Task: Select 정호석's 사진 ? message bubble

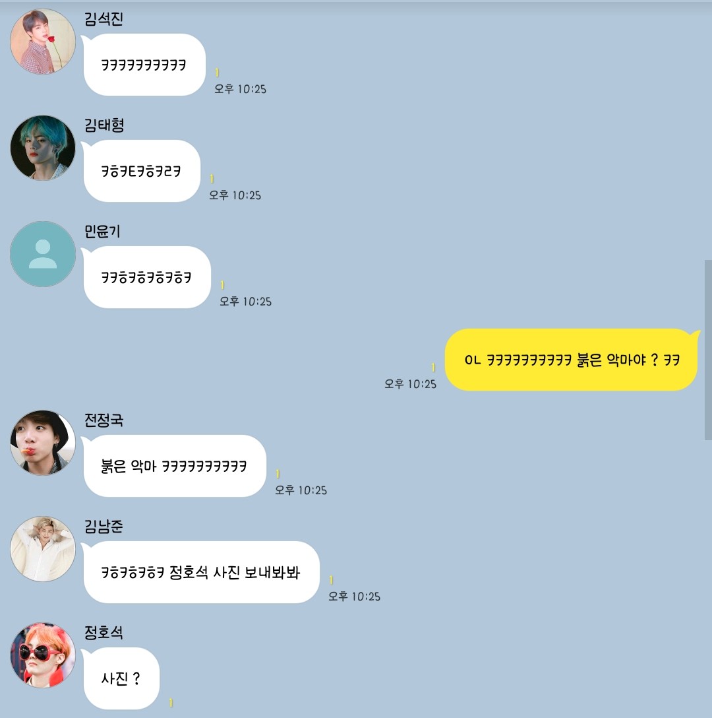Action: pyautogui.click(x=121, y=678)
